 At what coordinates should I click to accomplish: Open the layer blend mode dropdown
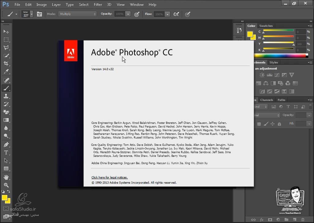(267, 115)
